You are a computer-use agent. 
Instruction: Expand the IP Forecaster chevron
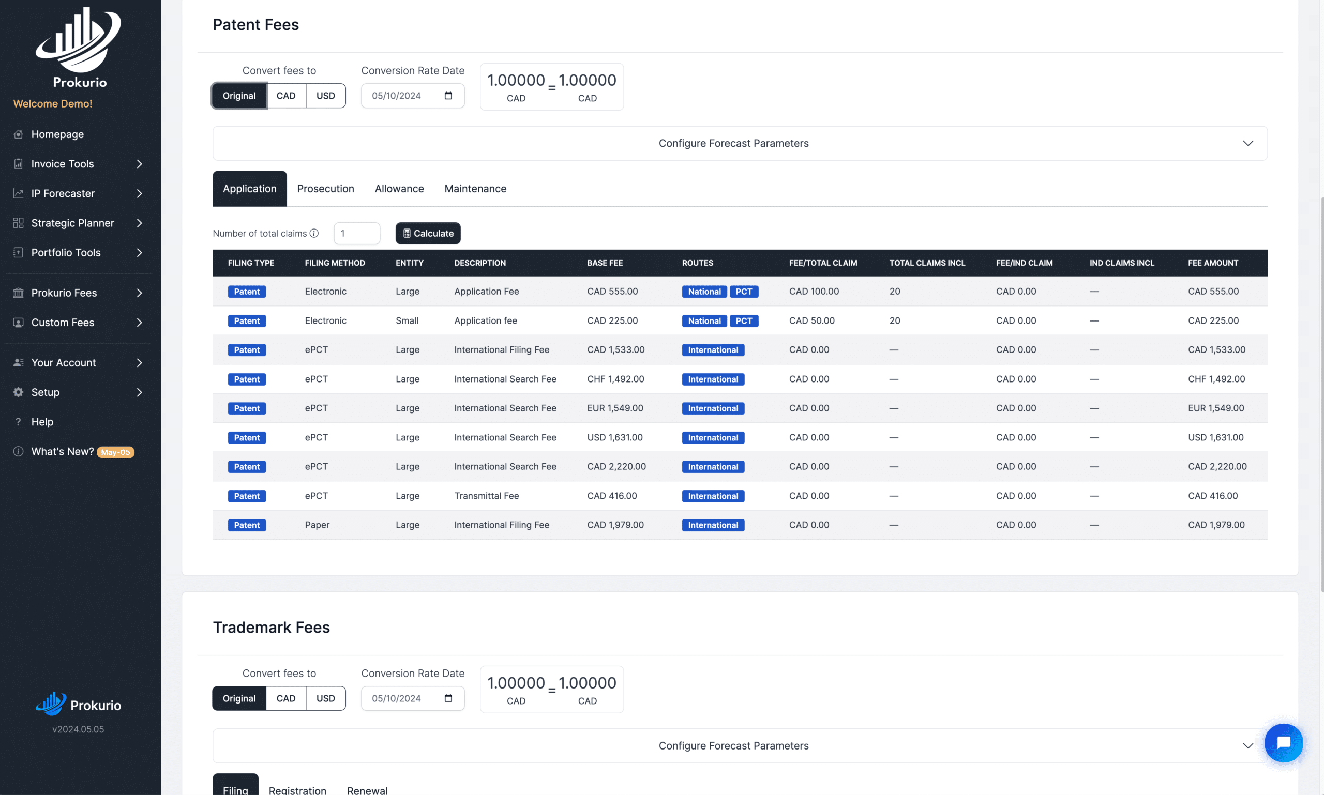(139, 193)
